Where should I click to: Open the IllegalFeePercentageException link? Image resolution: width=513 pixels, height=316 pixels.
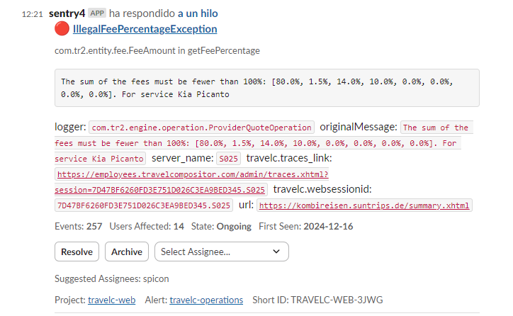145,29
